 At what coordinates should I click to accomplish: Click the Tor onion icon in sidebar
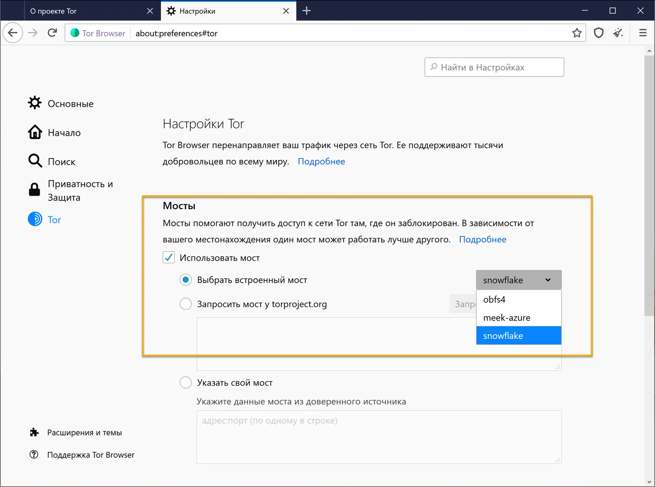tap(35, 219)
